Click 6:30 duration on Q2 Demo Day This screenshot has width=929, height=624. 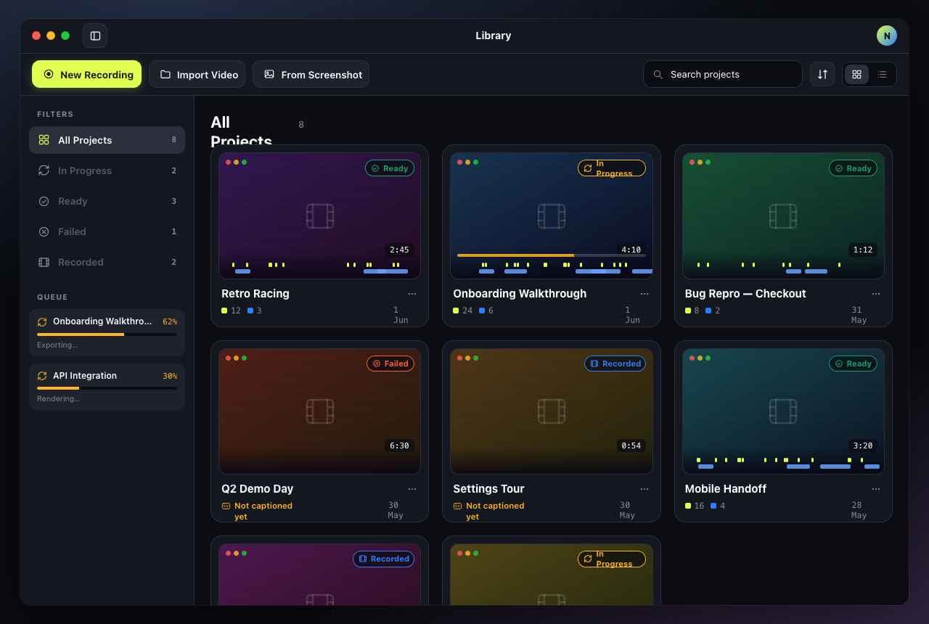tap(399, 446)
